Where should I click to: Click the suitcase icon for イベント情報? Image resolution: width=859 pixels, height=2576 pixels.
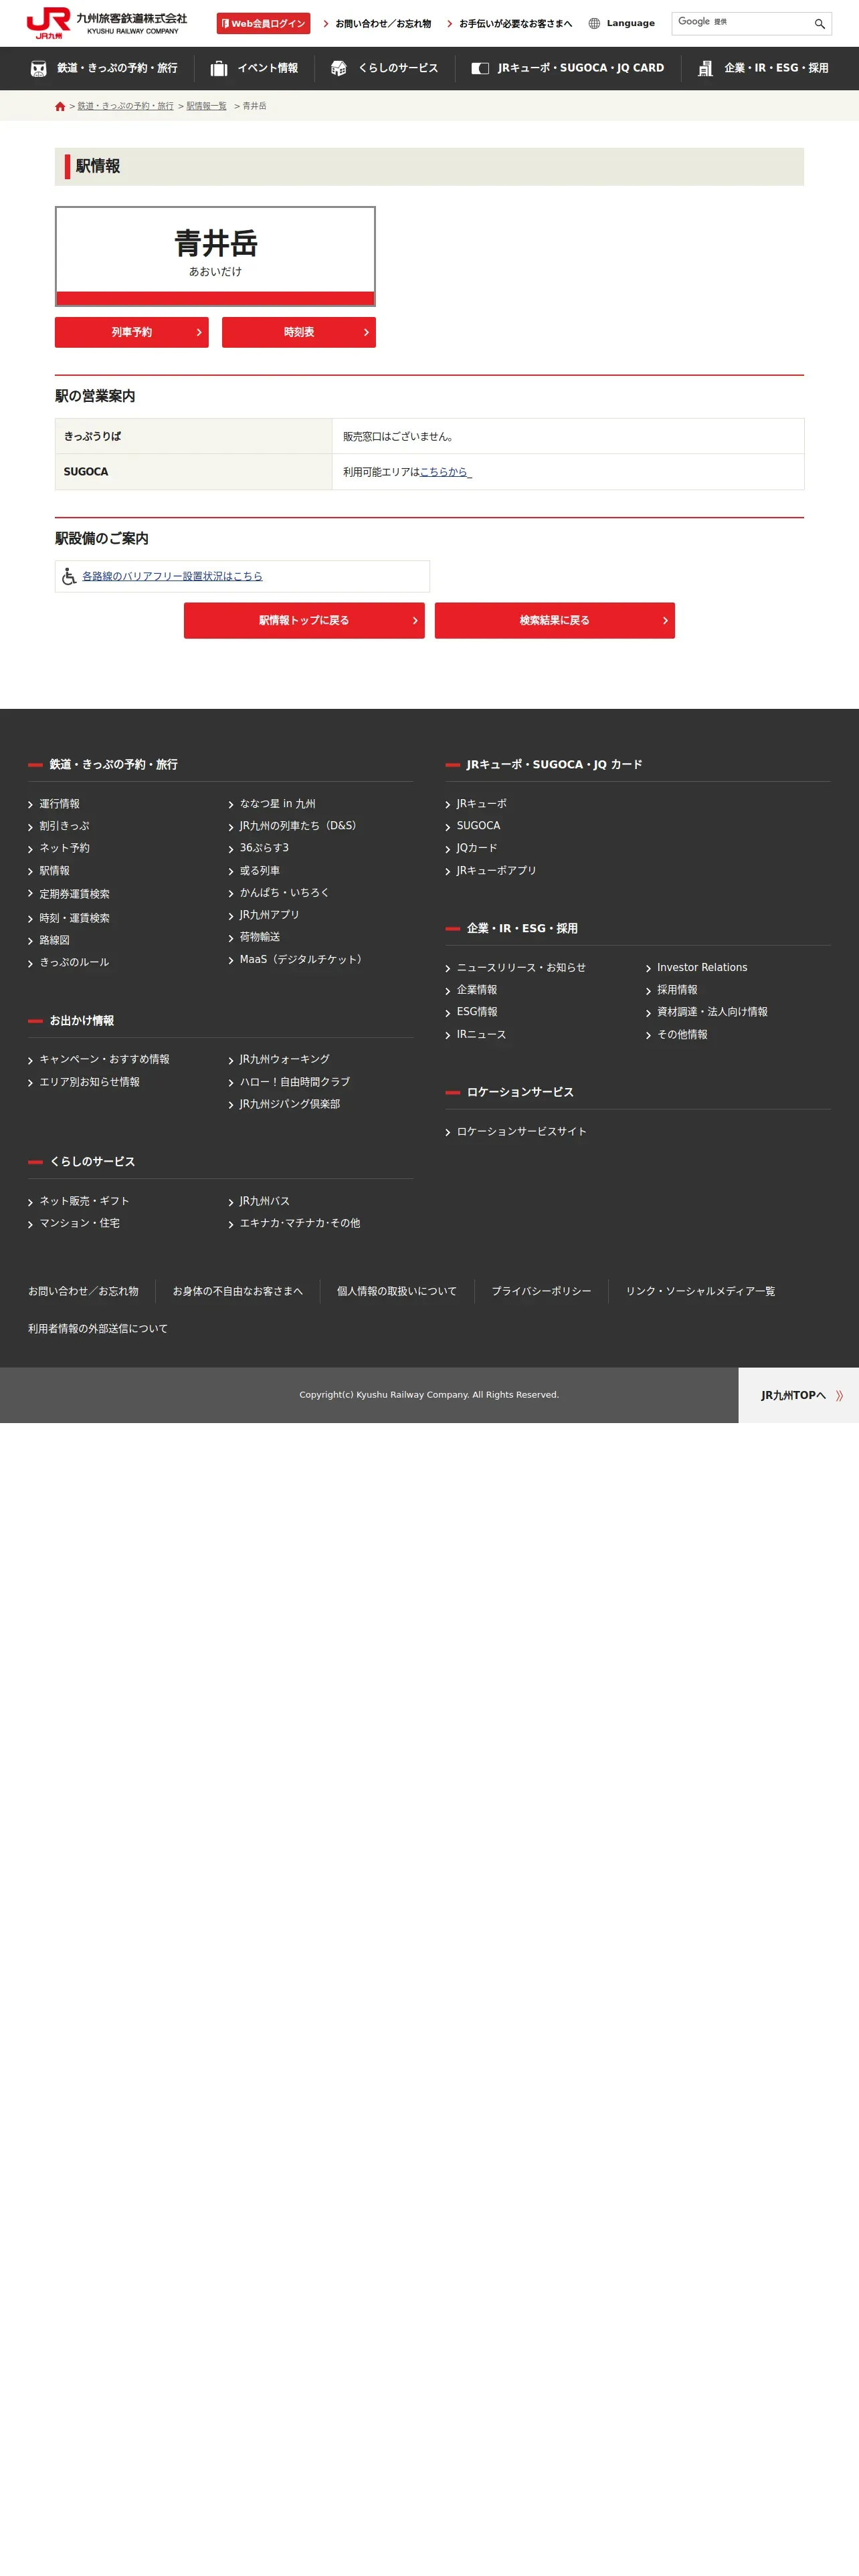pyautogui.click(x=219, y=68)
